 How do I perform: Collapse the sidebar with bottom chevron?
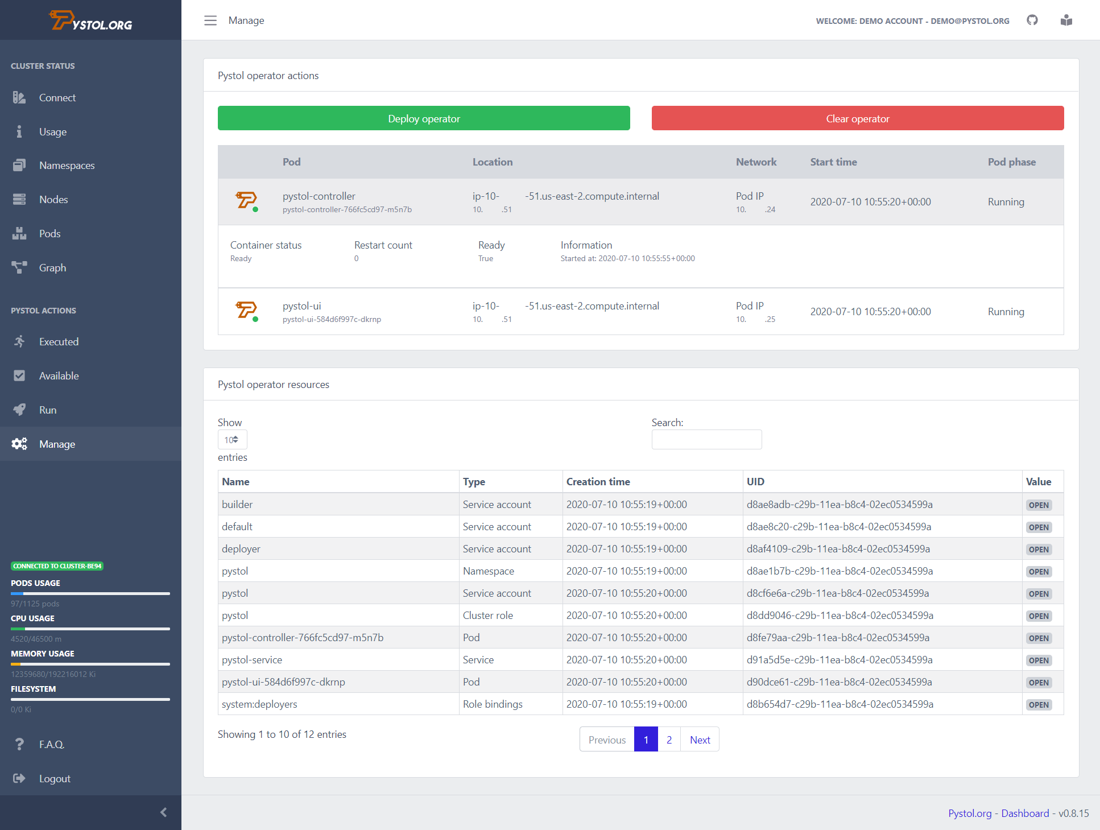point(163,812)
